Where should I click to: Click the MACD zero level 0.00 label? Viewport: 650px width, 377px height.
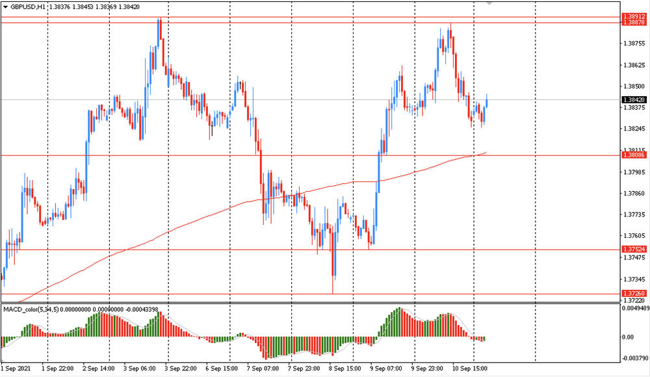[628, 337]
